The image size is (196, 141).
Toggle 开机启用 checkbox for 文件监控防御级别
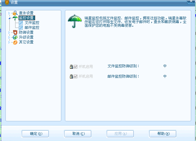click(76, 67)
